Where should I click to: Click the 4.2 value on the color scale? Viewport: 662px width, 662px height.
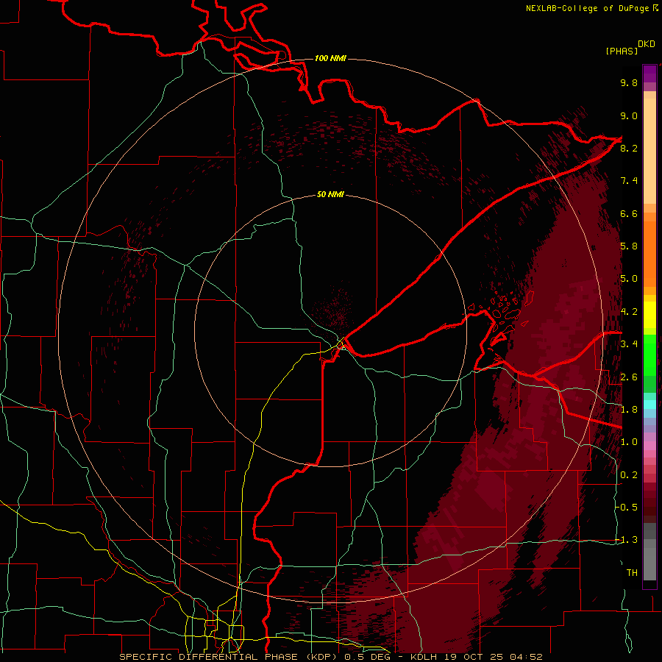tap(629, 312)
